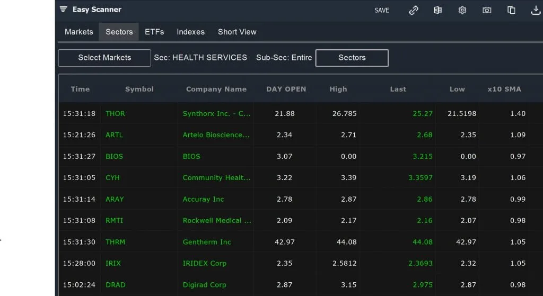This screenshot has width=543, height=296.
Task: Take a snapshot with the camera icon
Action: (x=487, y=11)
